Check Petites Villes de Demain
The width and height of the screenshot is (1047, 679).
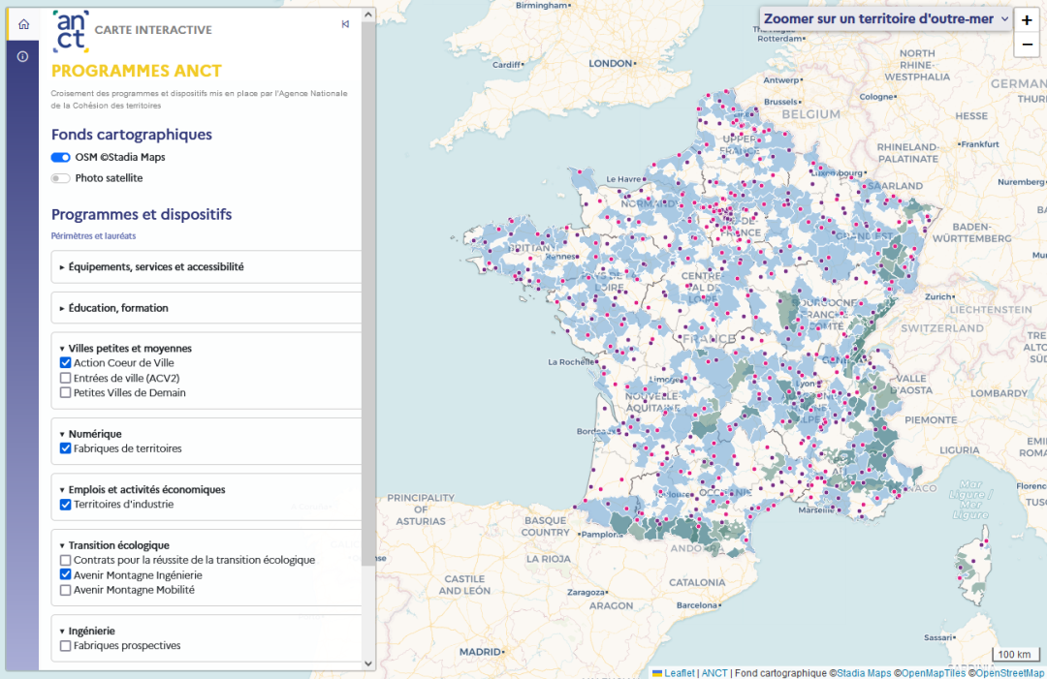coord(65,392)
